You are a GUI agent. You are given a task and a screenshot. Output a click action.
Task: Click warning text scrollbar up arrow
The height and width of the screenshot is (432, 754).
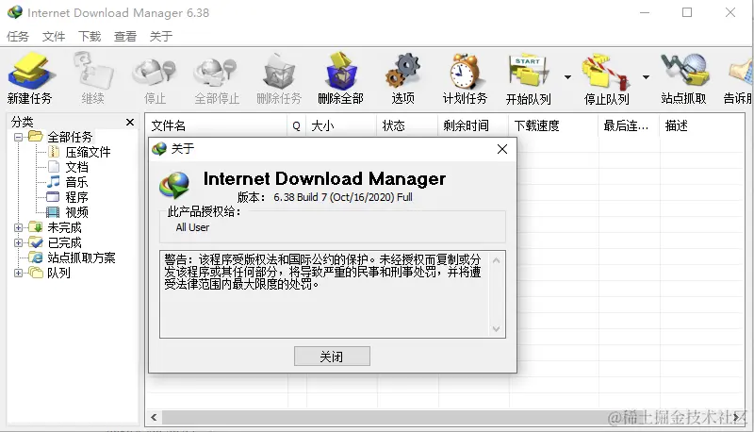point(497,260)
